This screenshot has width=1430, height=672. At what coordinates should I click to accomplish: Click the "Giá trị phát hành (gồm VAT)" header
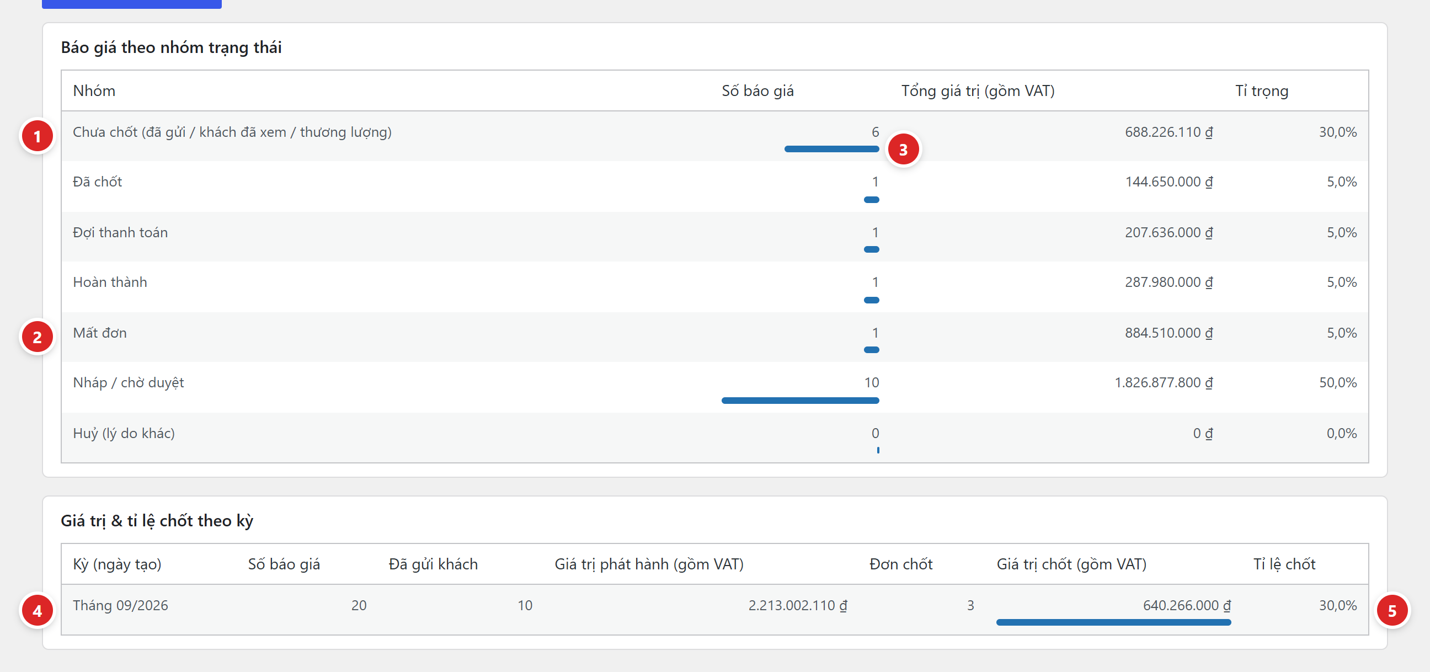coord(649,564)
